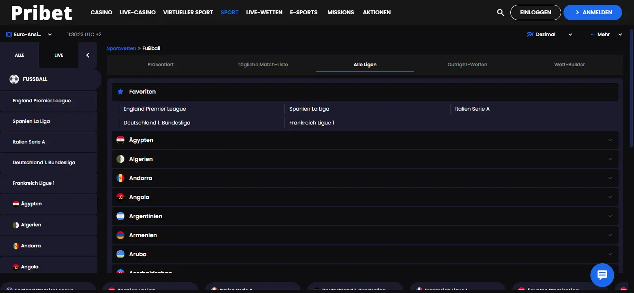
Task: Click the Algerien flag in the sidebar
Action: click(x=16, y=225)
